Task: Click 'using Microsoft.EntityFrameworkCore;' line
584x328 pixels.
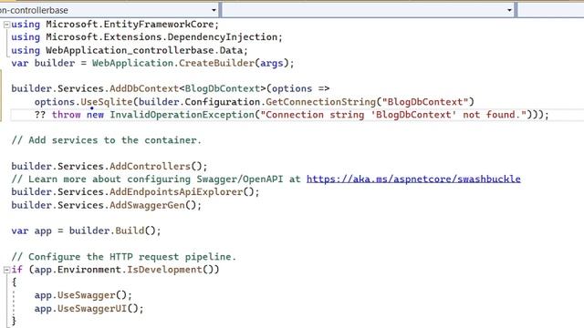Action: coord(115,25)
